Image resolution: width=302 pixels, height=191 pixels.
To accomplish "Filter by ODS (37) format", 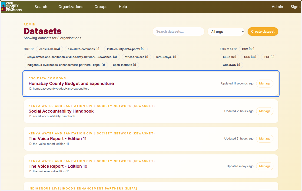I will point(250,57).
